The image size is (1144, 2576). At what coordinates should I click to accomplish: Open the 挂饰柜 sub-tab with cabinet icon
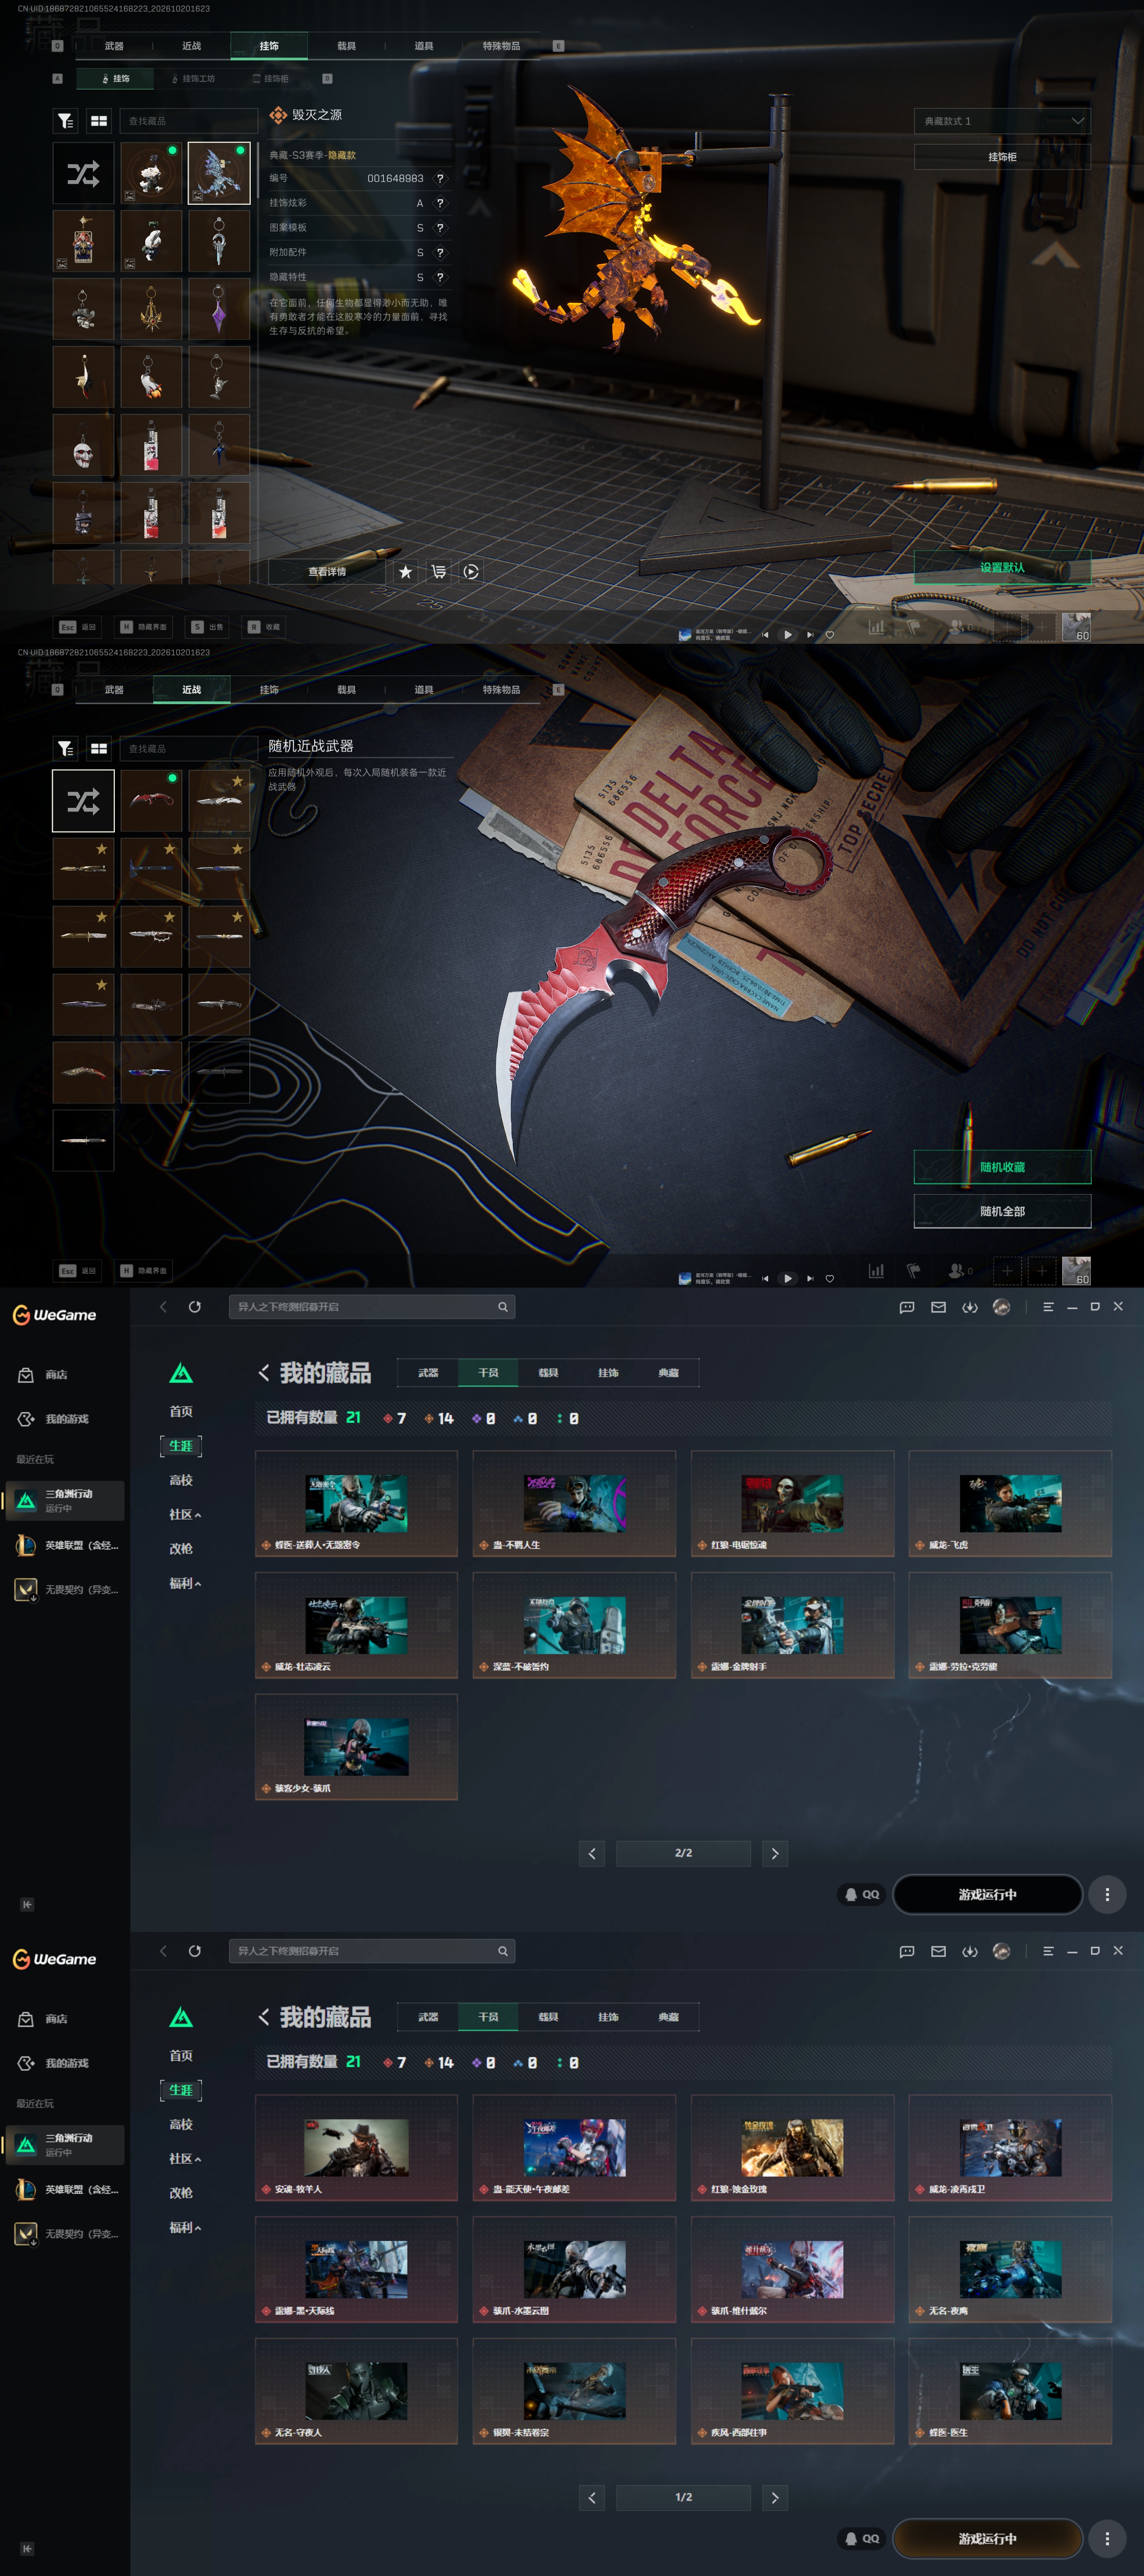tap(270, 78)
